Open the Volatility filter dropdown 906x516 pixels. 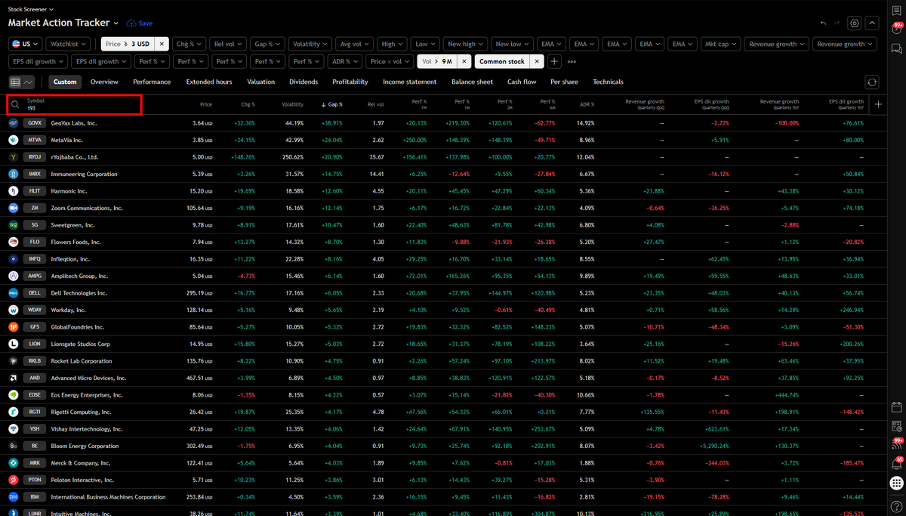tap(310, 44)
